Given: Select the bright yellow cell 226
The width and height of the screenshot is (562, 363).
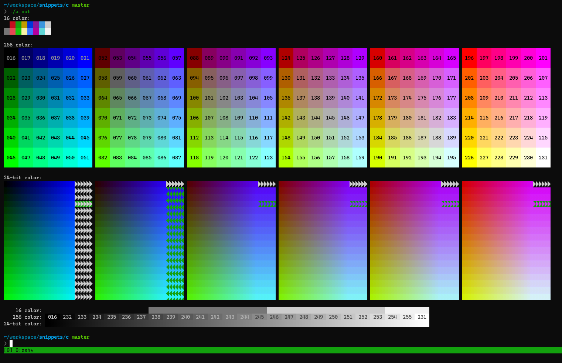Looking at the screenshot, I should point(469,158).
